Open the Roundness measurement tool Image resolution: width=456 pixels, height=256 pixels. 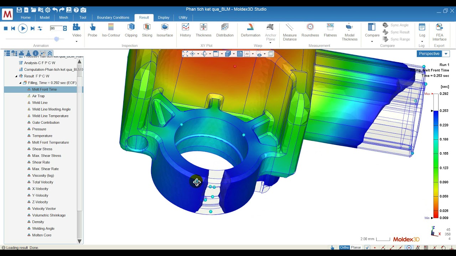click(x=310, y=30)
